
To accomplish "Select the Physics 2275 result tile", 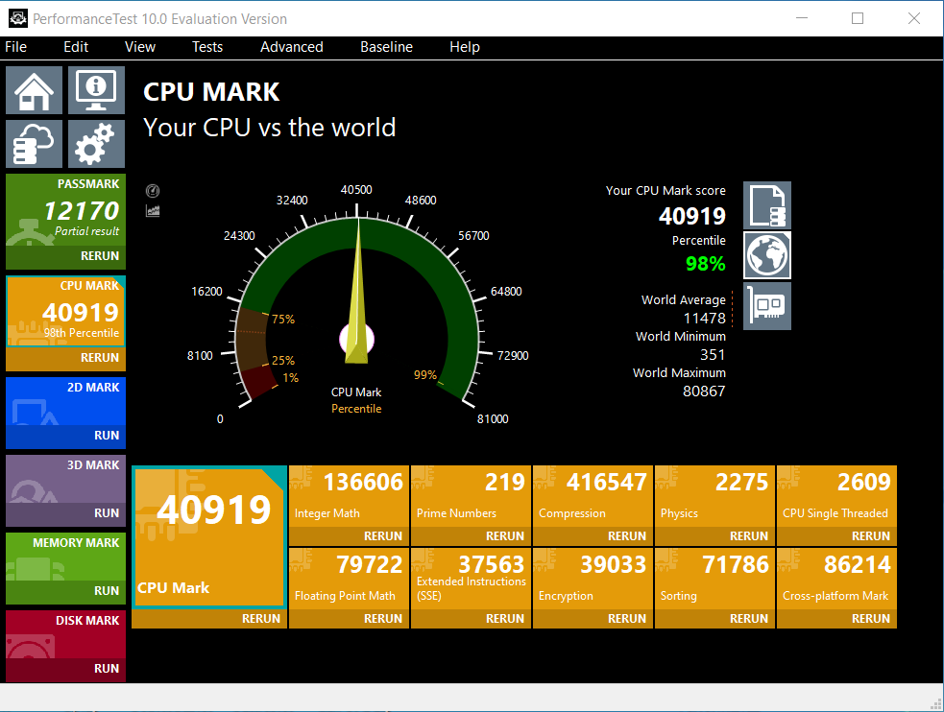I will pyautogui.click(x=714, y=496).
